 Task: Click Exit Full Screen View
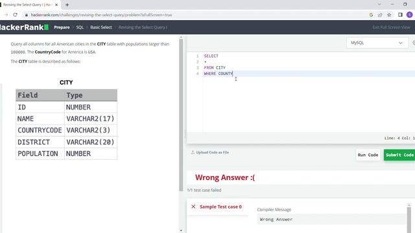[391, 27]
